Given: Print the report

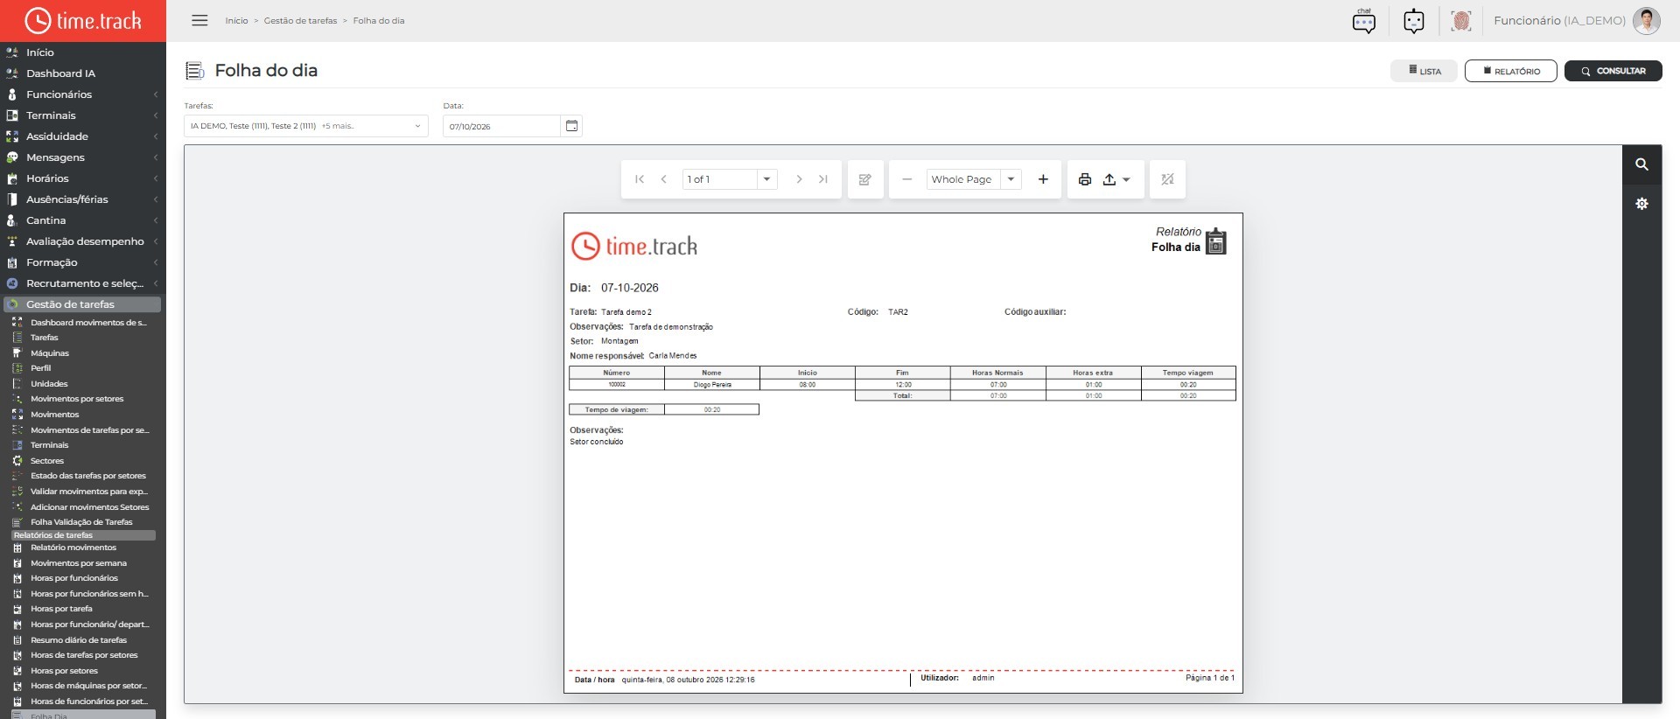Looking at the screenshot, I should point(1085,179).
